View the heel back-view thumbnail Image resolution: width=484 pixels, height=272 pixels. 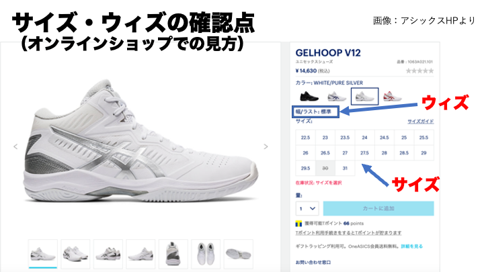click(173, 253)
